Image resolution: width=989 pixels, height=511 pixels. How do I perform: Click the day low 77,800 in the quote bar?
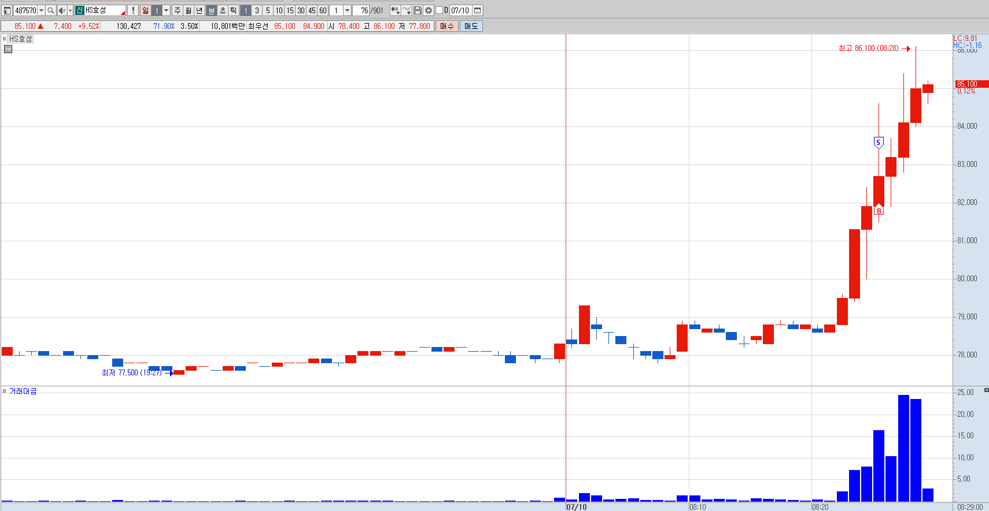419,26
